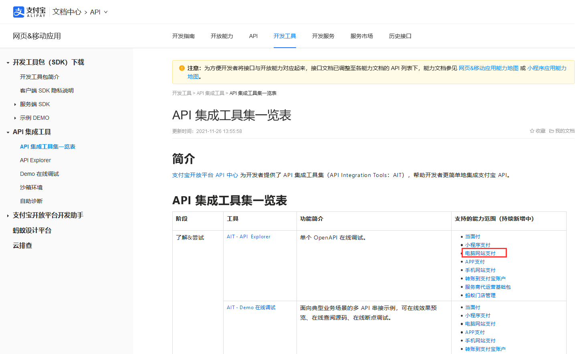The image size is (575, 354).
Task: Open 自助诊断 in sidebar
Action: [x=31, y=201]
